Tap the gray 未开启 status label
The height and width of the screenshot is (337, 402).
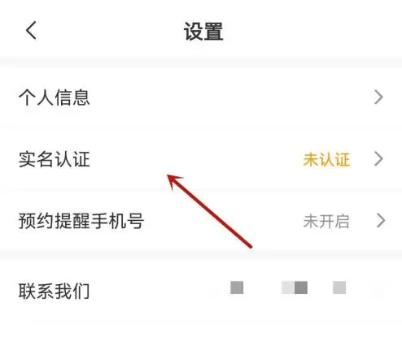point(326,221)
